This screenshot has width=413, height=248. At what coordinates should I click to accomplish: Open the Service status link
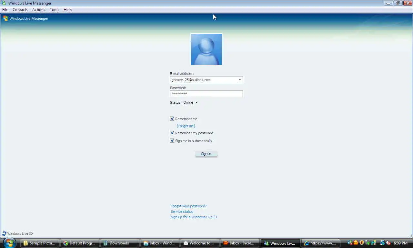(182, 212)
